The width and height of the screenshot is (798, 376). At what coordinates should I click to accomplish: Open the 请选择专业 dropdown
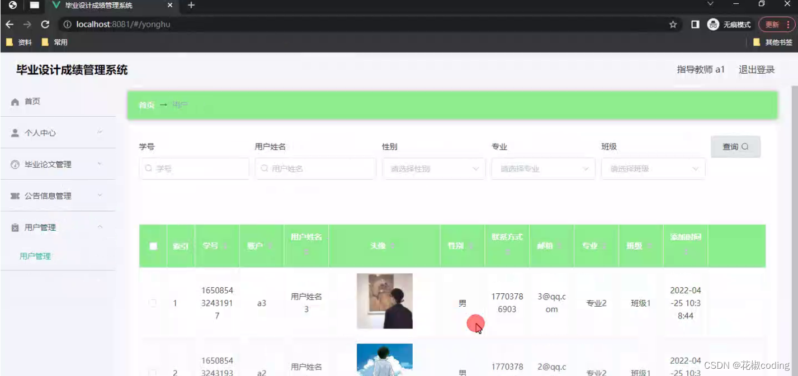pos(542,168)
